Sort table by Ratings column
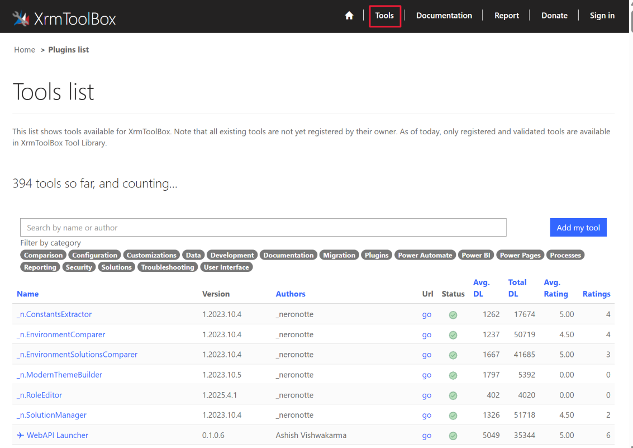633x448 pixels. pos(596,294)
